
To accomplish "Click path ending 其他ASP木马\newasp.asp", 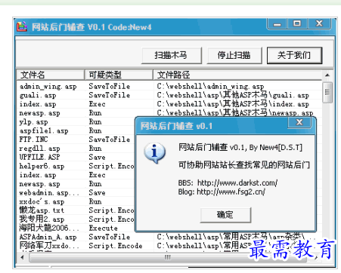I will (x=235, y=113).
